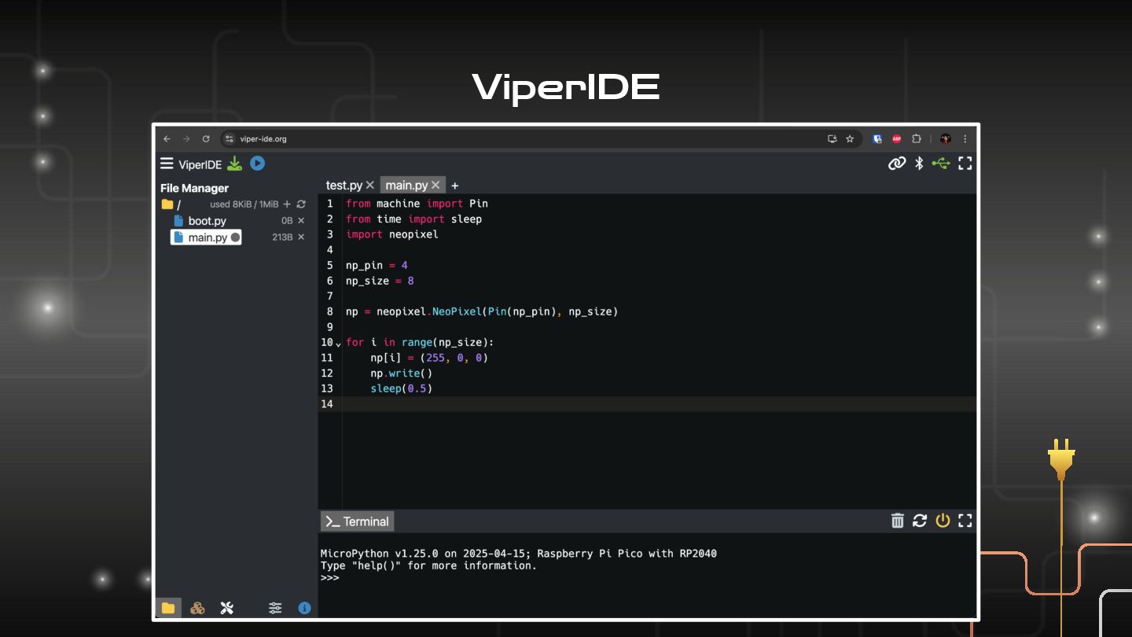Viewport: 1132px width, 637px height.
Task: Open the red ABP extension icon
Action: pos(897,139)
